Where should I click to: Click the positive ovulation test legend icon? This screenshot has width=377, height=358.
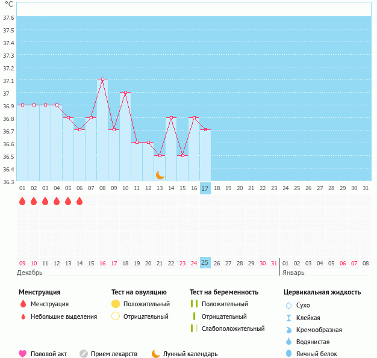point(116,304)
